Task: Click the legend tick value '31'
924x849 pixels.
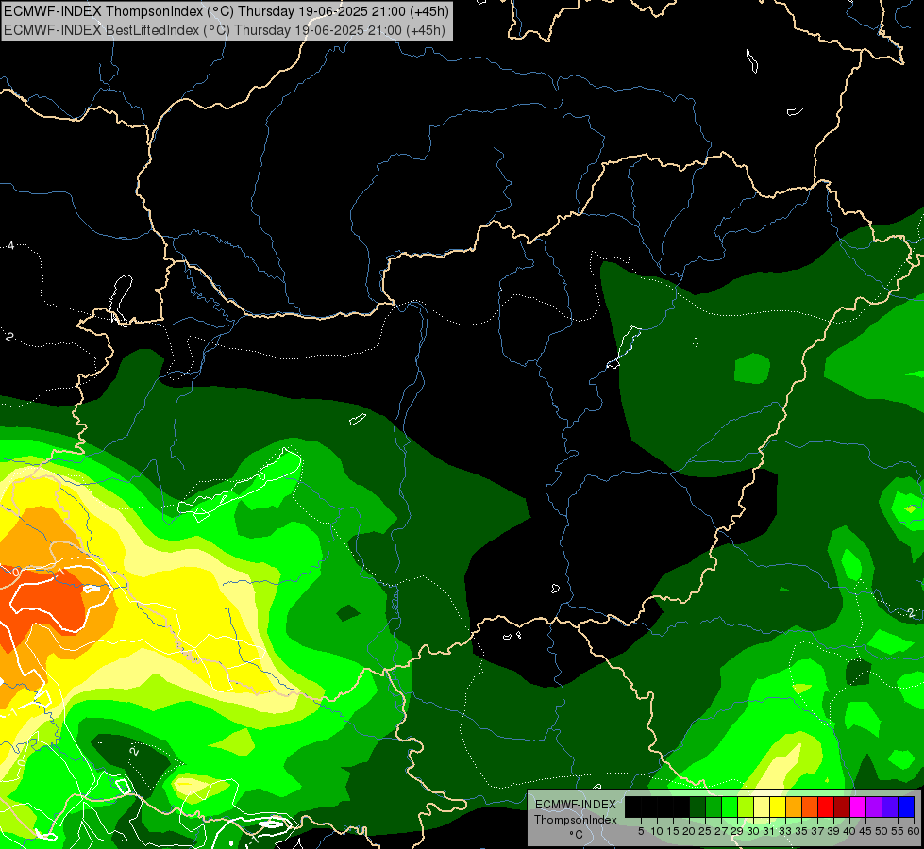Action: tap(769, 831)
